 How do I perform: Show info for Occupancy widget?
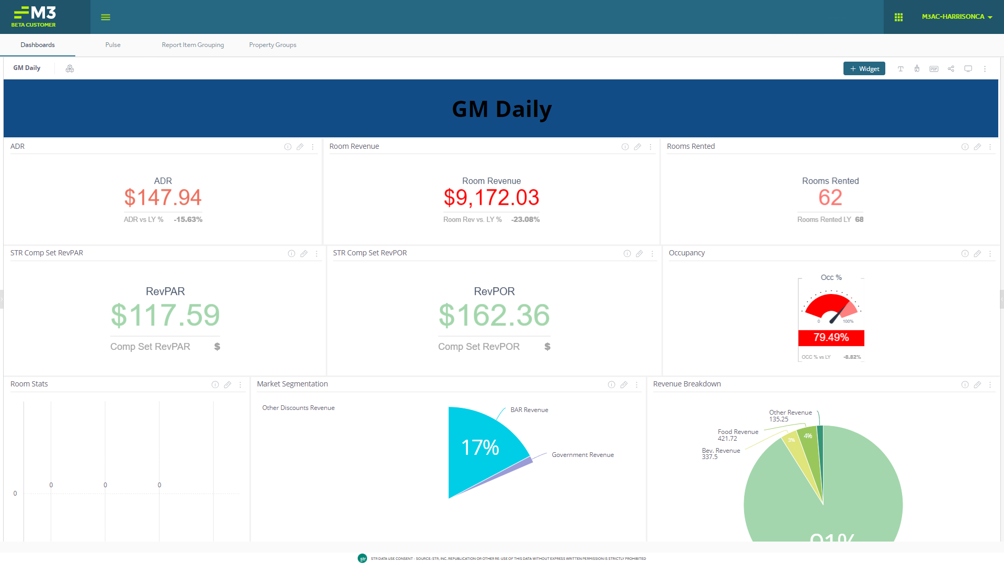click(x=965, y=254)
